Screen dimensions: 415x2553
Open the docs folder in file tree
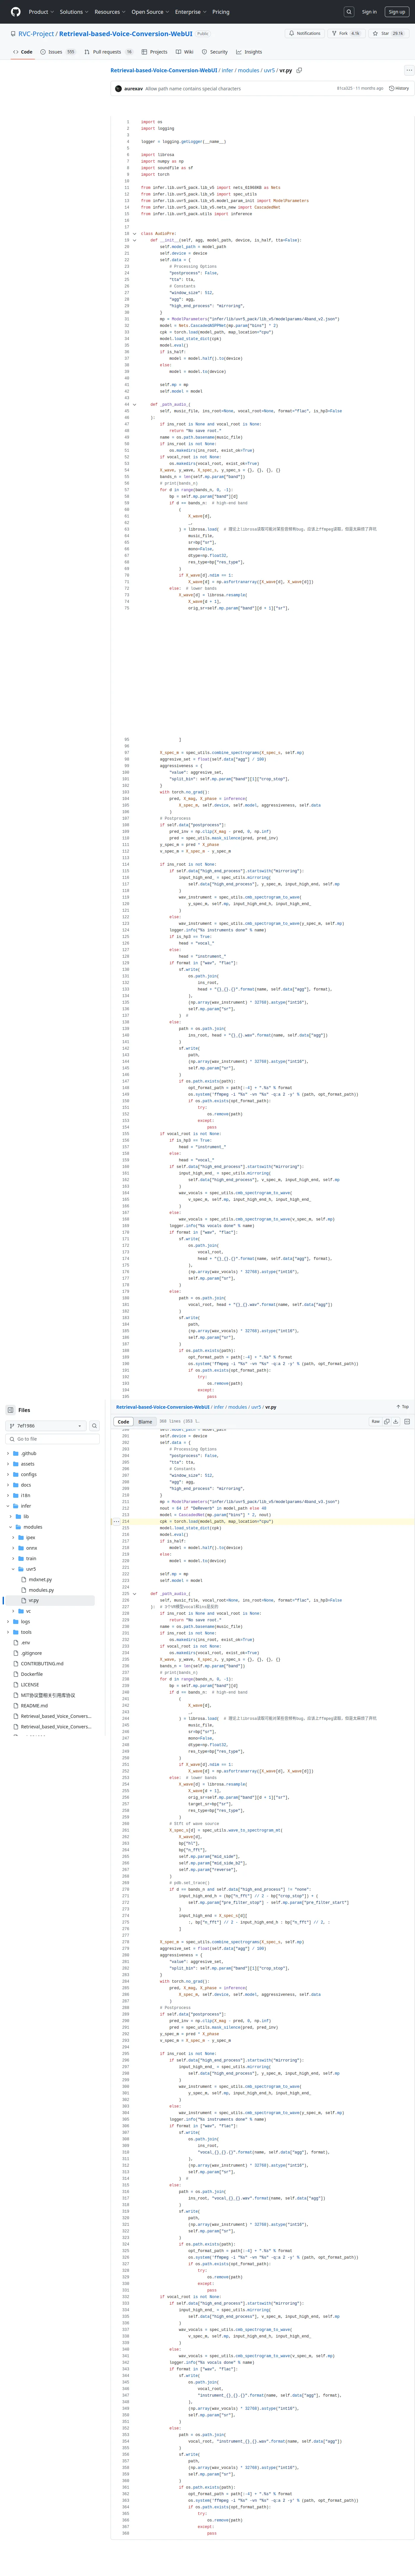click(26, 1485)
